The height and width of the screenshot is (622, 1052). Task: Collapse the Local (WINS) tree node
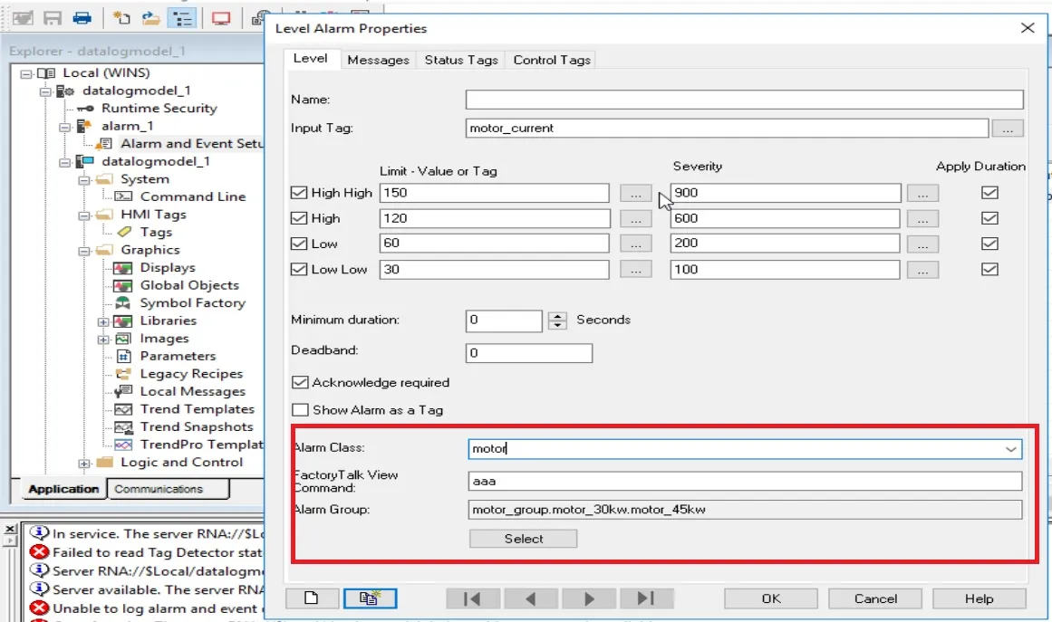point(26,73)
